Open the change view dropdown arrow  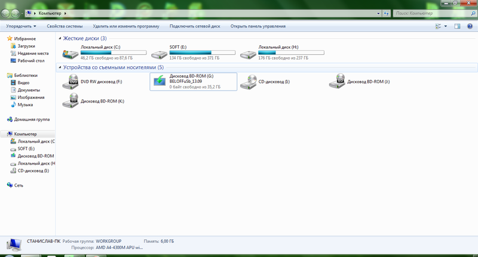(445, 26)
